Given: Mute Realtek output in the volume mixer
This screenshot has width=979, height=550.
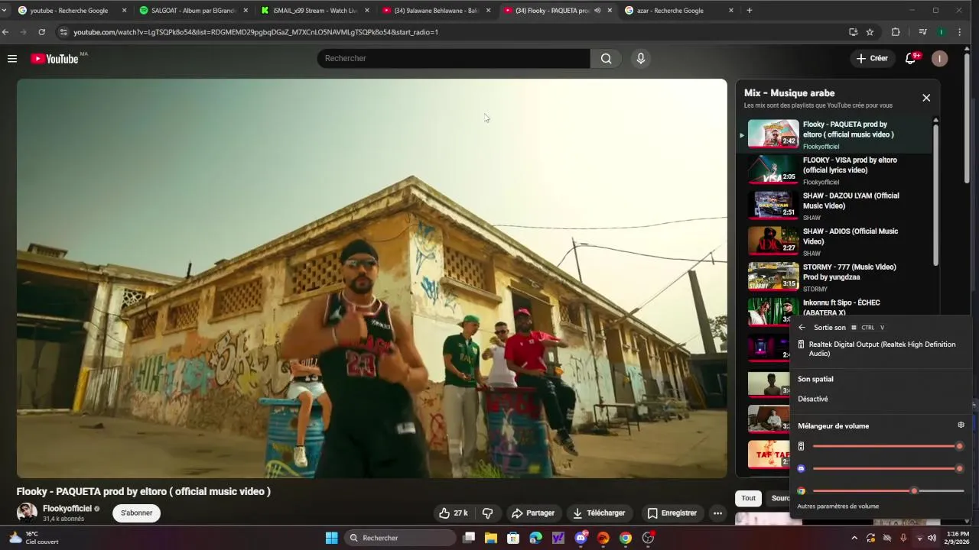Looking at the screenshot, I should pos(801,446).
